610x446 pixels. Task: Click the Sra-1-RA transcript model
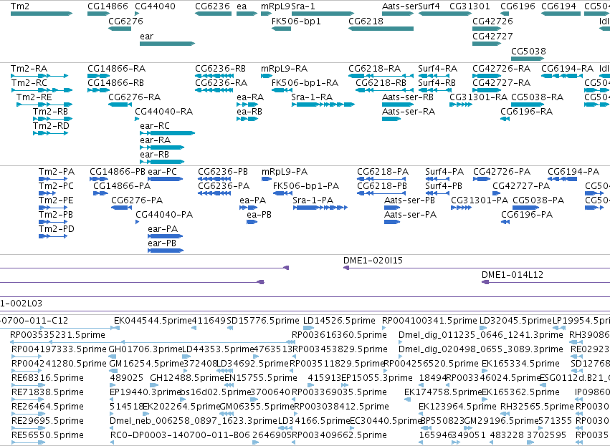pos(323,105)
